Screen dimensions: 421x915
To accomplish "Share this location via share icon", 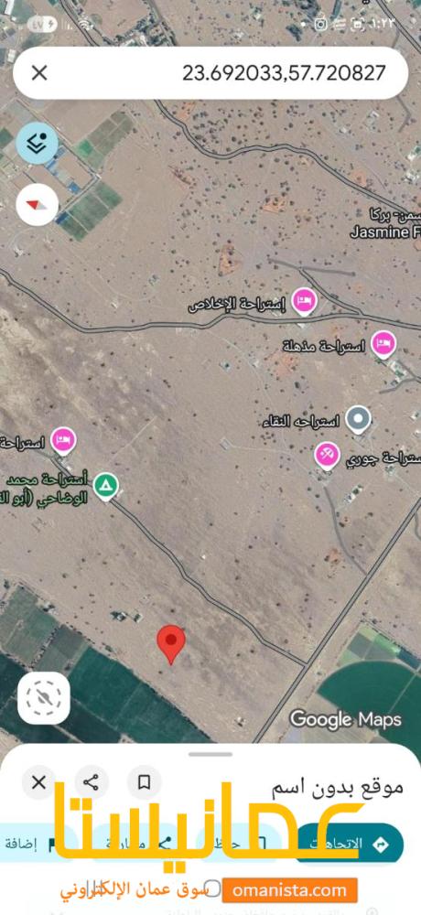I will click(92, 782).
